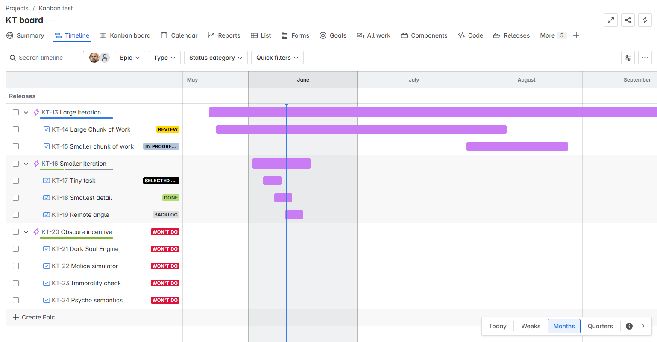
Task: Collapse the KT-16 Smaller iteration epic
Action: click(x=26, y=163)
